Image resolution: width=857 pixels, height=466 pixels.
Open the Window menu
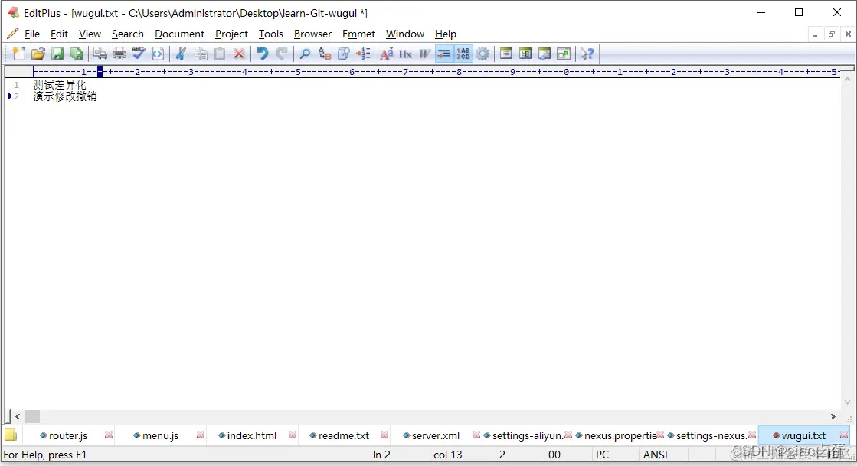click(x=405, y=34)
